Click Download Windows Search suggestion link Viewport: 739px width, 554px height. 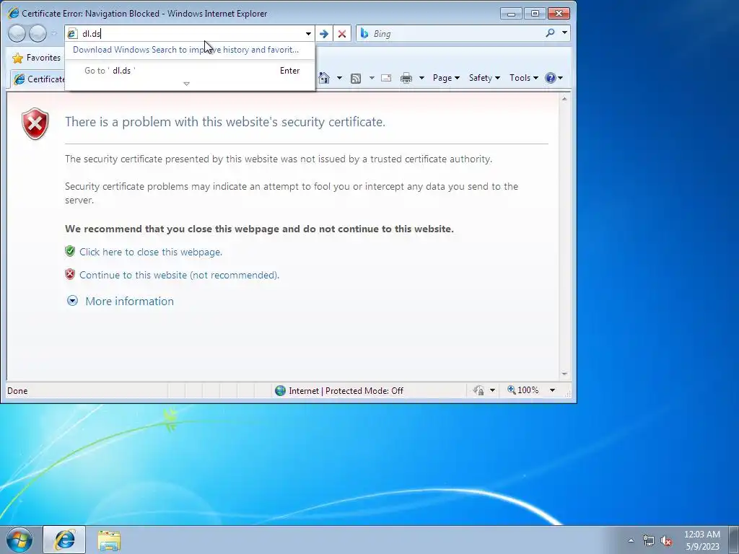(x=185, y=50)
